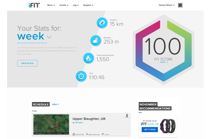Click the iFit Coach author link
This screenshot has height=139, width=211.
pos(79,123)
